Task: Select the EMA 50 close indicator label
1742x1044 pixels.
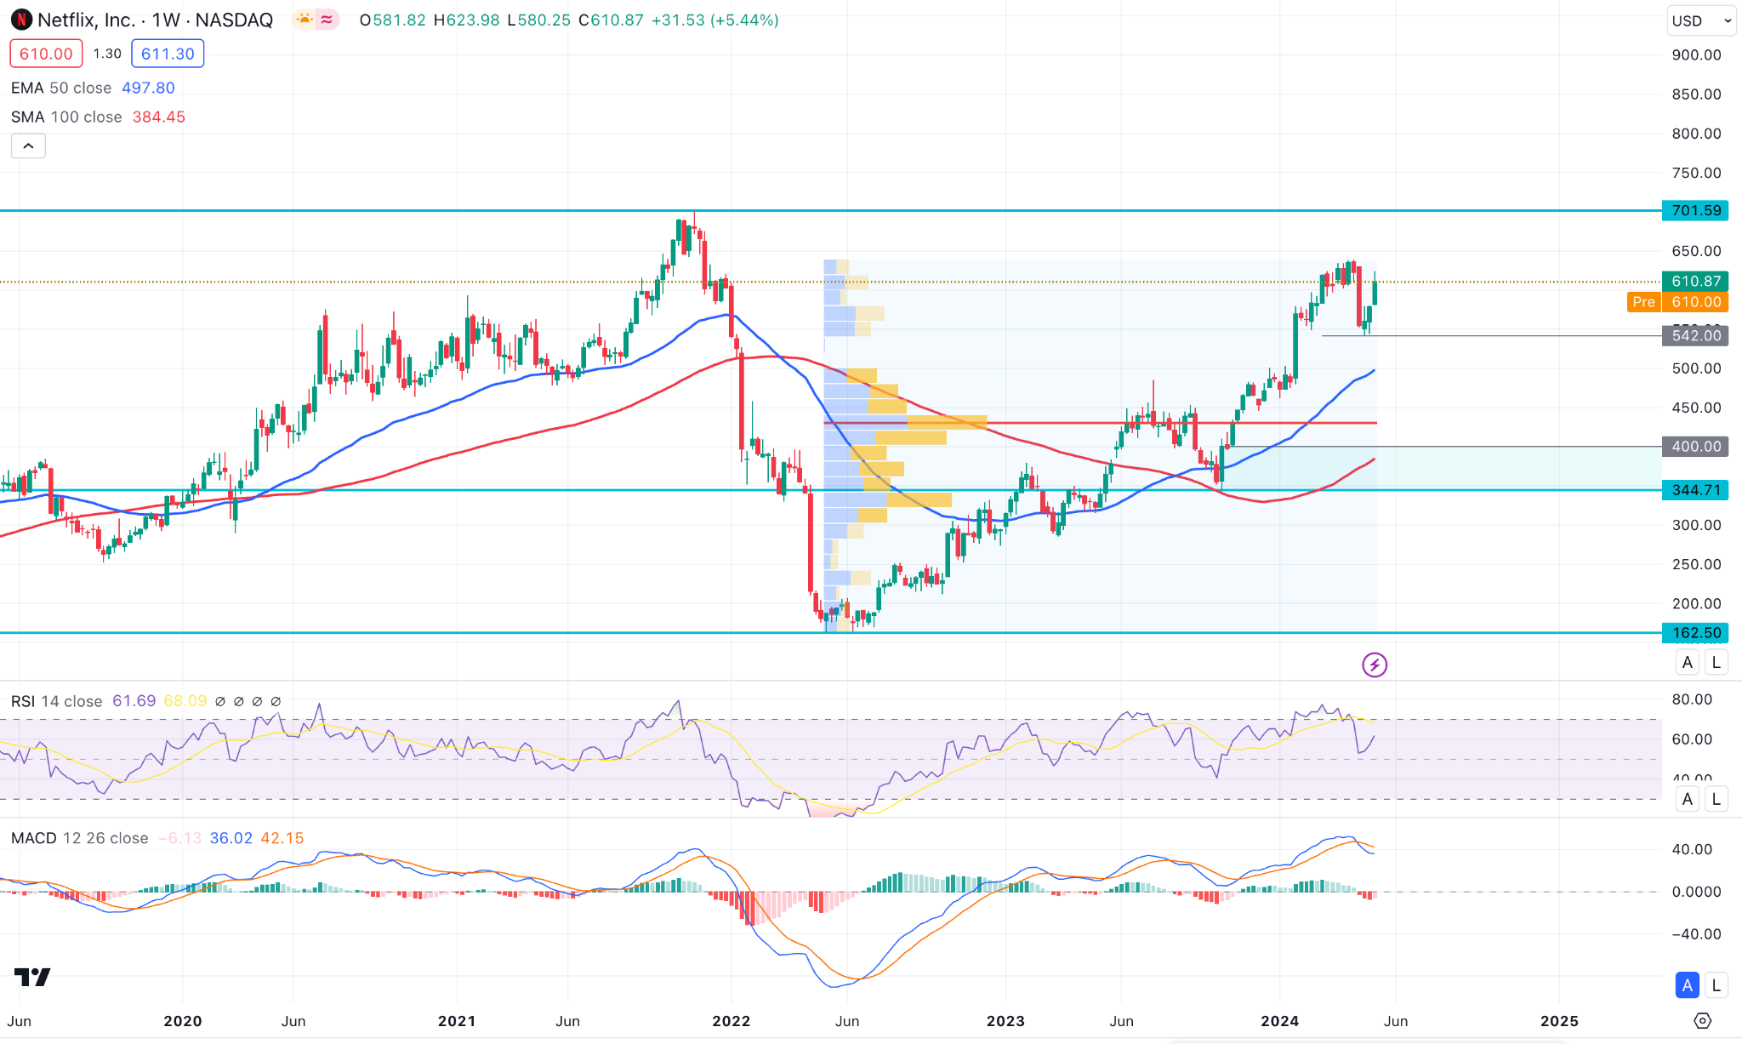Action: click(x=61, y=88)
